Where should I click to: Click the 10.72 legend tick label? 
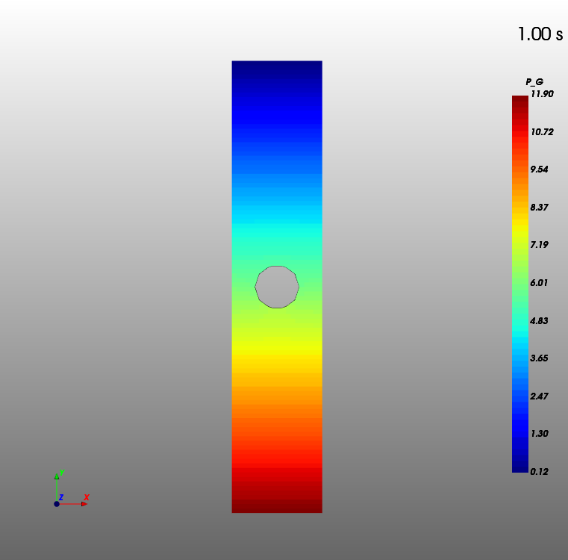(x=542, y=131)
